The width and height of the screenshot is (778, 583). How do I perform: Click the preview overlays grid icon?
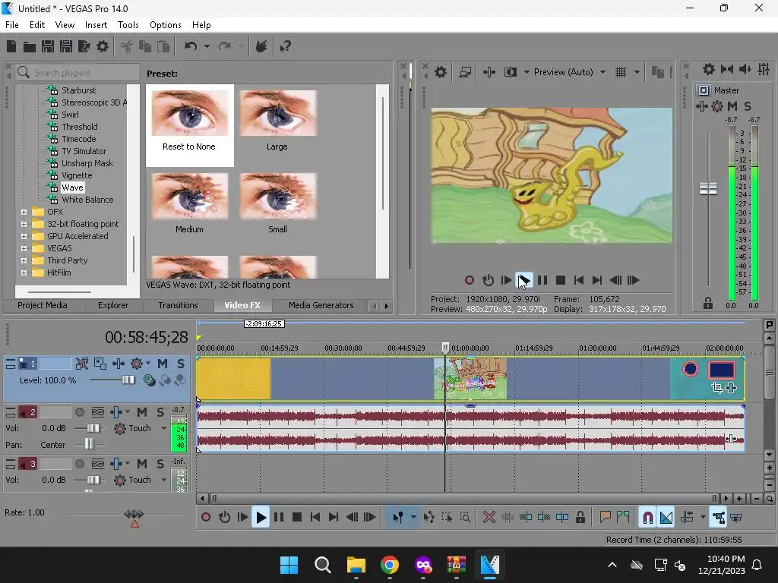(x=621, y=72)
